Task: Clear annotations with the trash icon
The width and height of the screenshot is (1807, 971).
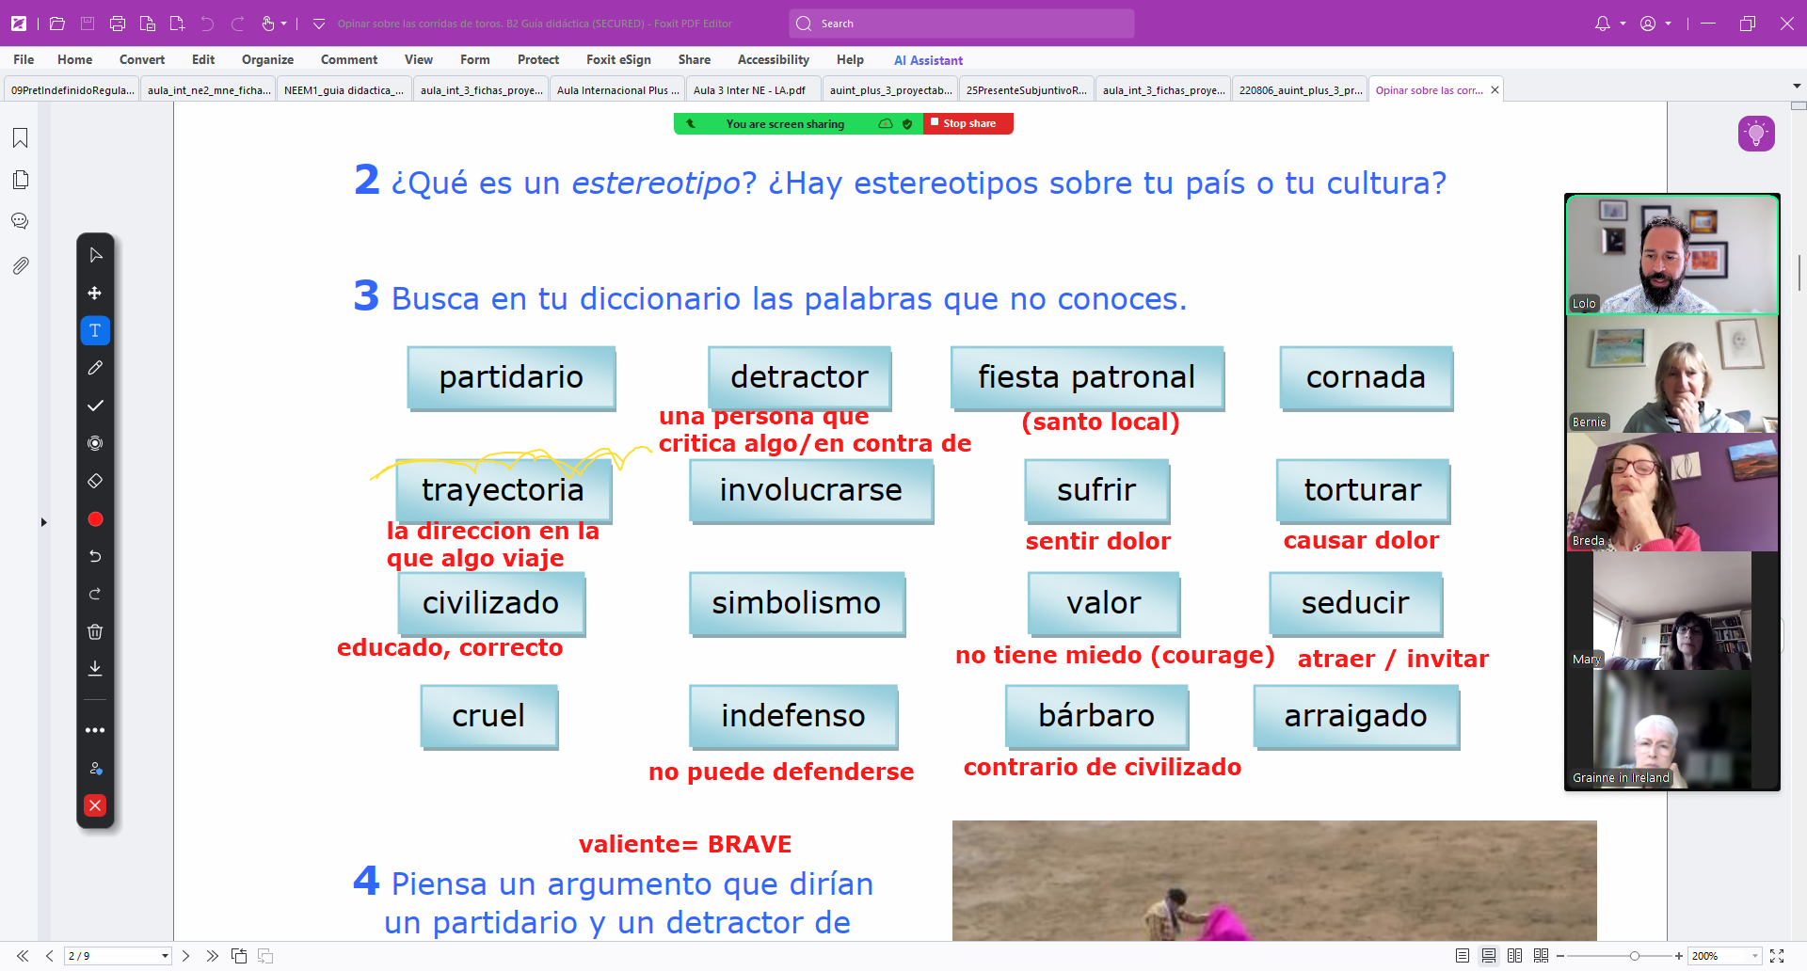Action: point(95,631)
